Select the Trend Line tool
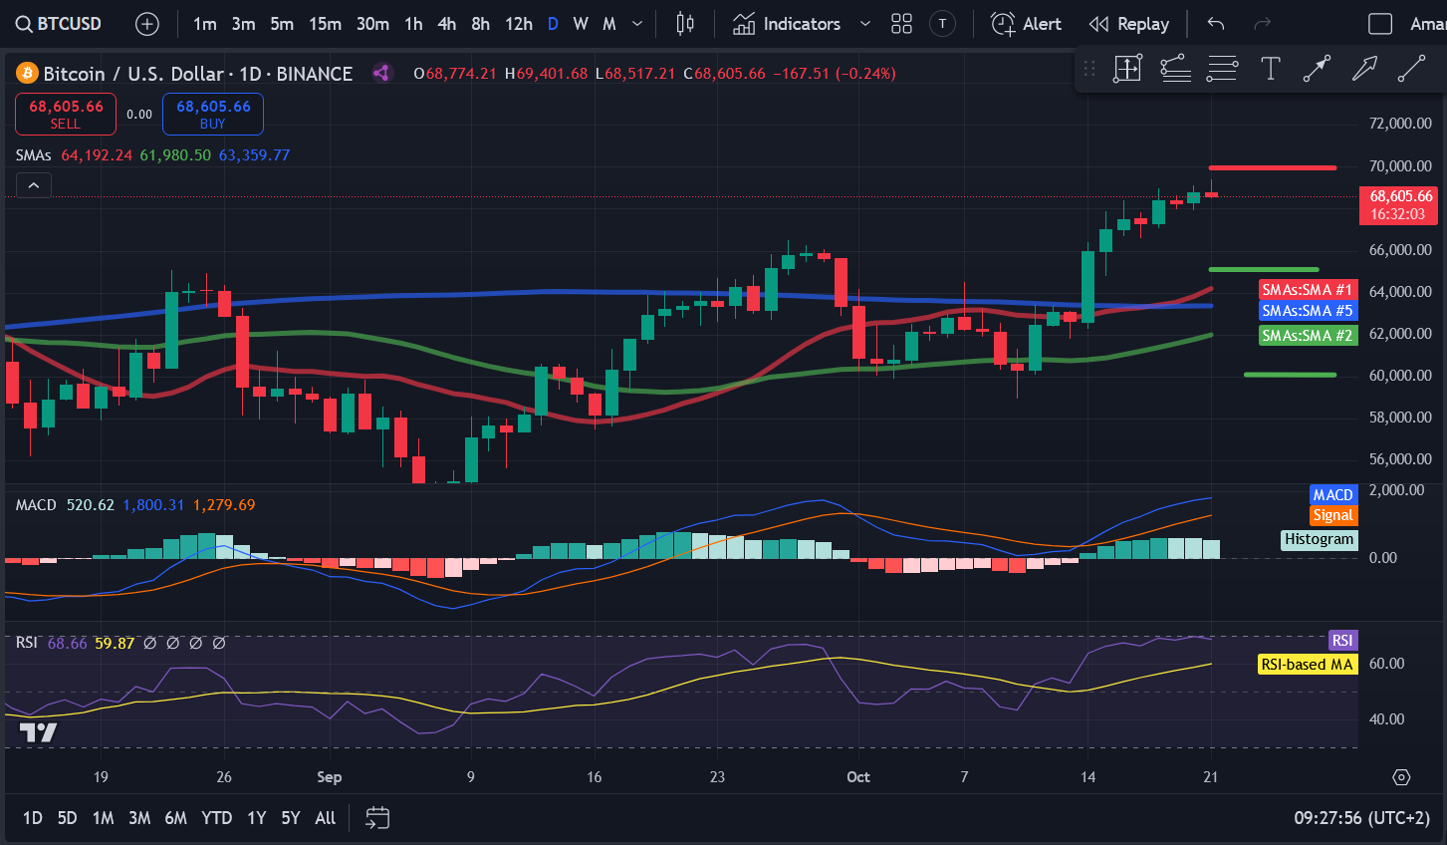 [1411, 69]
